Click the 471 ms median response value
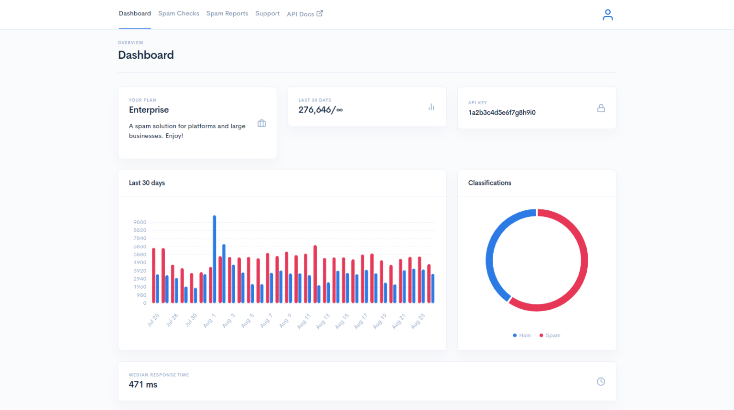Image resolution: width=734 pixels, height=410 pixels. tap(143, 385)
